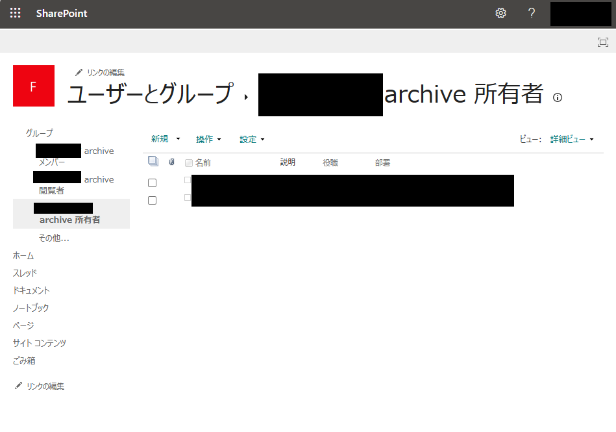Click the 部署 column header
616x432 pixels.
pos(382,163)
